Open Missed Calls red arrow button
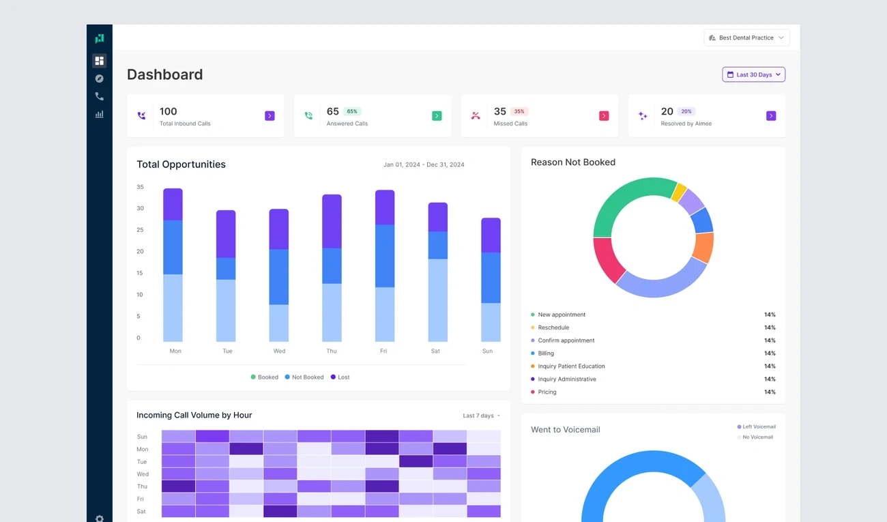This screenshot has height=522, width=887. 604,116
